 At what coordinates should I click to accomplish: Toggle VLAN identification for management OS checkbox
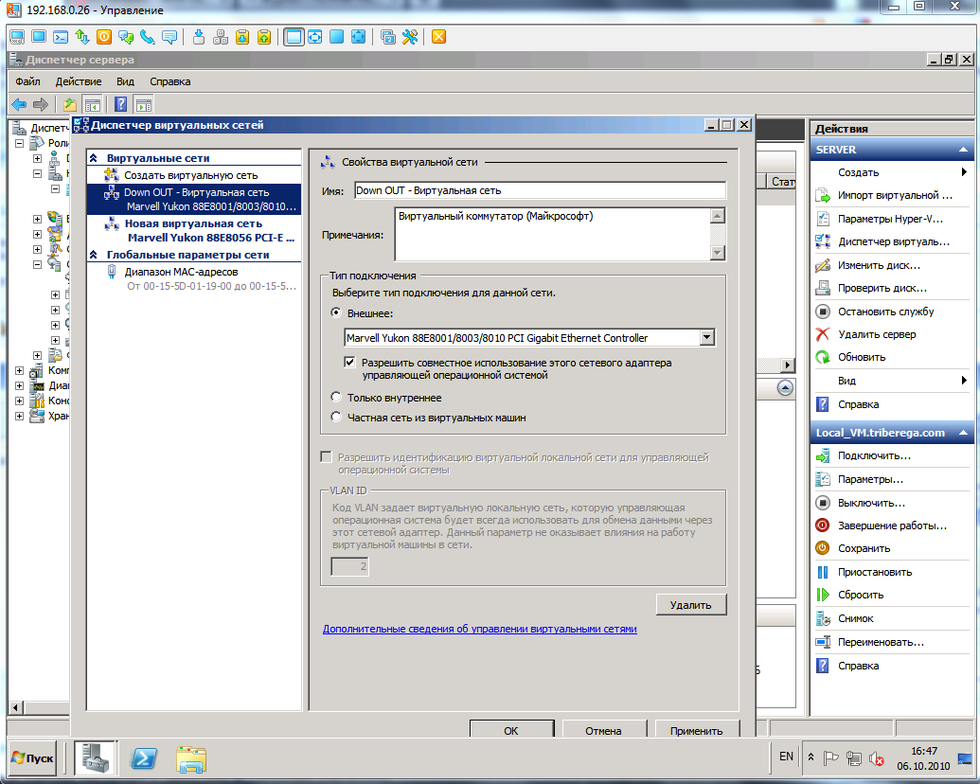[327, 457]
